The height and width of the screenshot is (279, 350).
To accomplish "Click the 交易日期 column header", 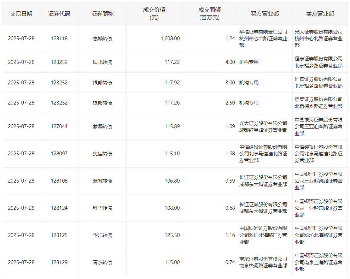I will click(21, 14).
